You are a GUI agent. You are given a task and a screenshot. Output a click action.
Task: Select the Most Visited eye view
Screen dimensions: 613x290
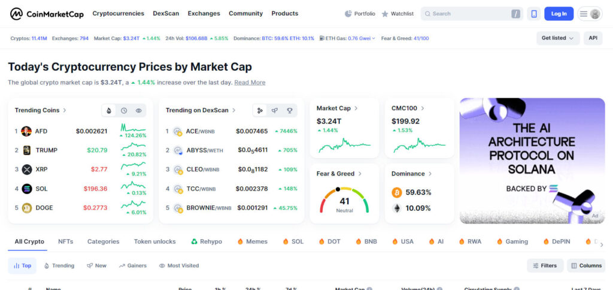(179, 266)
